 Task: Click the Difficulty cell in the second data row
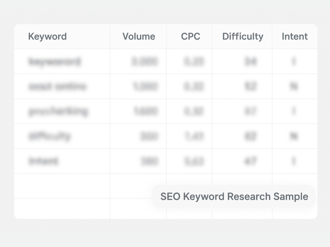242,86
